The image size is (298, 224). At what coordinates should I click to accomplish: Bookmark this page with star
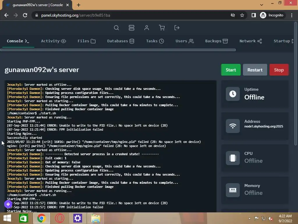[x=242, y=15]
